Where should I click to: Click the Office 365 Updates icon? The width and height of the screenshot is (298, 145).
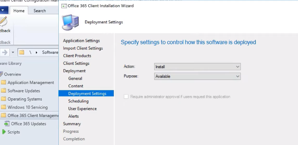[x=7, y=123]
